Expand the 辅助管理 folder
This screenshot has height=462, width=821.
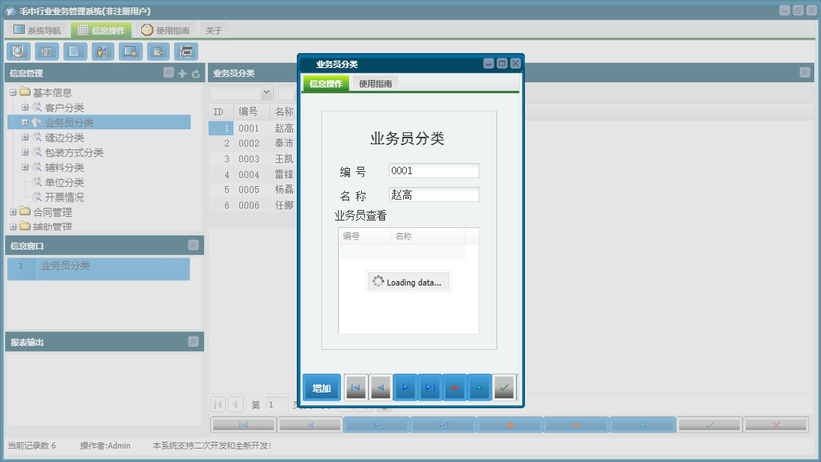pyautogui.click(x=13, y=227)
